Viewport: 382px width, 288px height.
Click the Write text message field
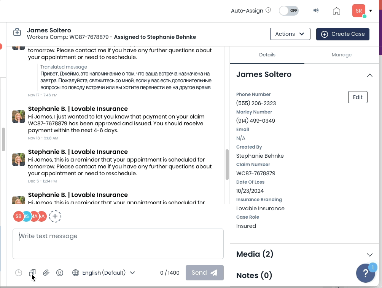pyautogui.click(x=118, y=244)
